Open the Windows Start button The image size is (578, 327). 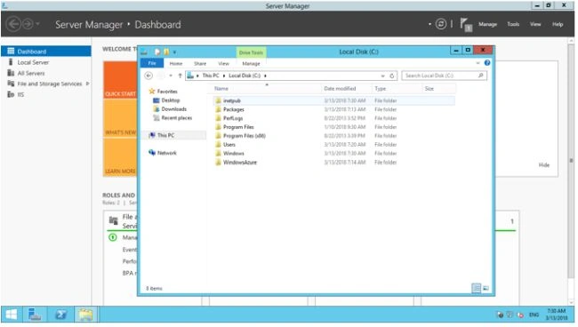(11, 315)
